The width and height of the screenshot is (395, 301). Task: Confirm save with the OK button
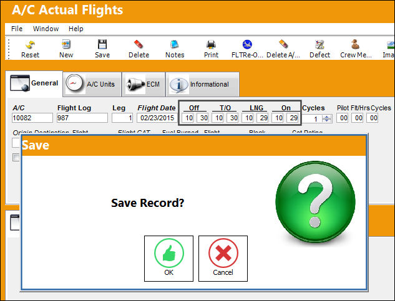[x=168, y=259]
